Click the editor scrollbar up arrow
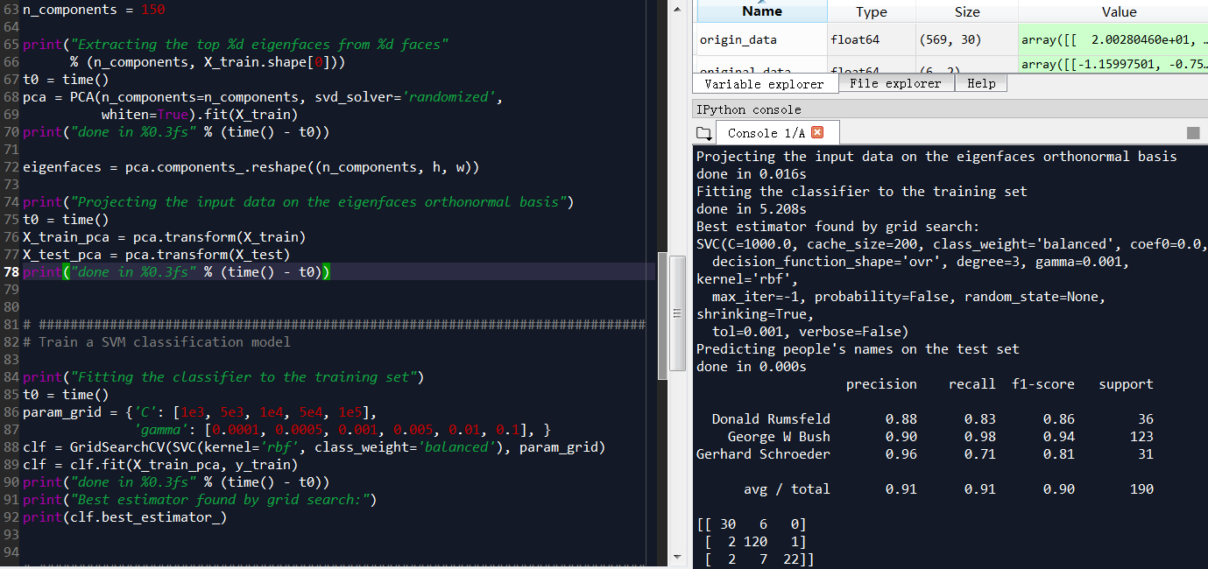The image size is (1208, 569). pyautogui.click(x=676, y=9)
